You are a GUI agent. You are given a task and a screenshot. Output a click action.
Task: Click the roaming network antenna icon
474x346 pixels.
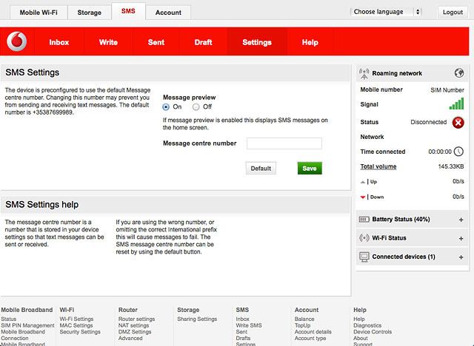pyautogui.click(x=364, y=74)
